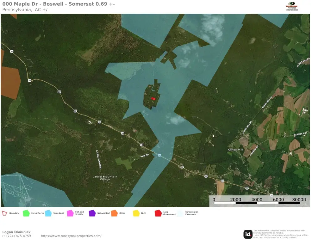Click the Laurel Mountain Village map label

(x=105, y=178)
